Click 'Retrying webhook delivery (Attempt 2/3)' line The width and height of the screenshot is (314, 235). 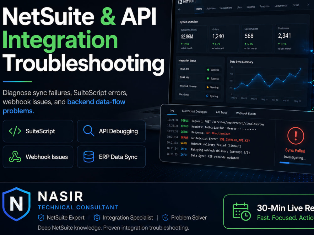[x=220, y=151]
